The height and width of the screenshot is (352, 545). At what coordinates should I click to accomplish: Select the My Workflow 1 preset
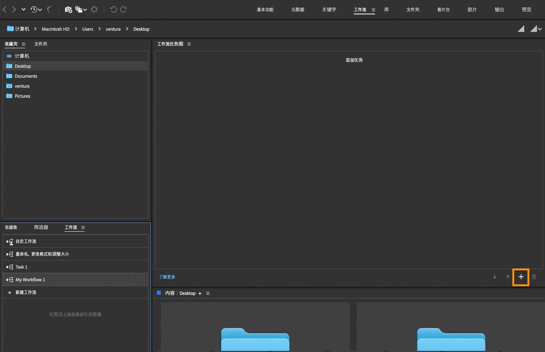pyautogui.click(x=75, y=280)
